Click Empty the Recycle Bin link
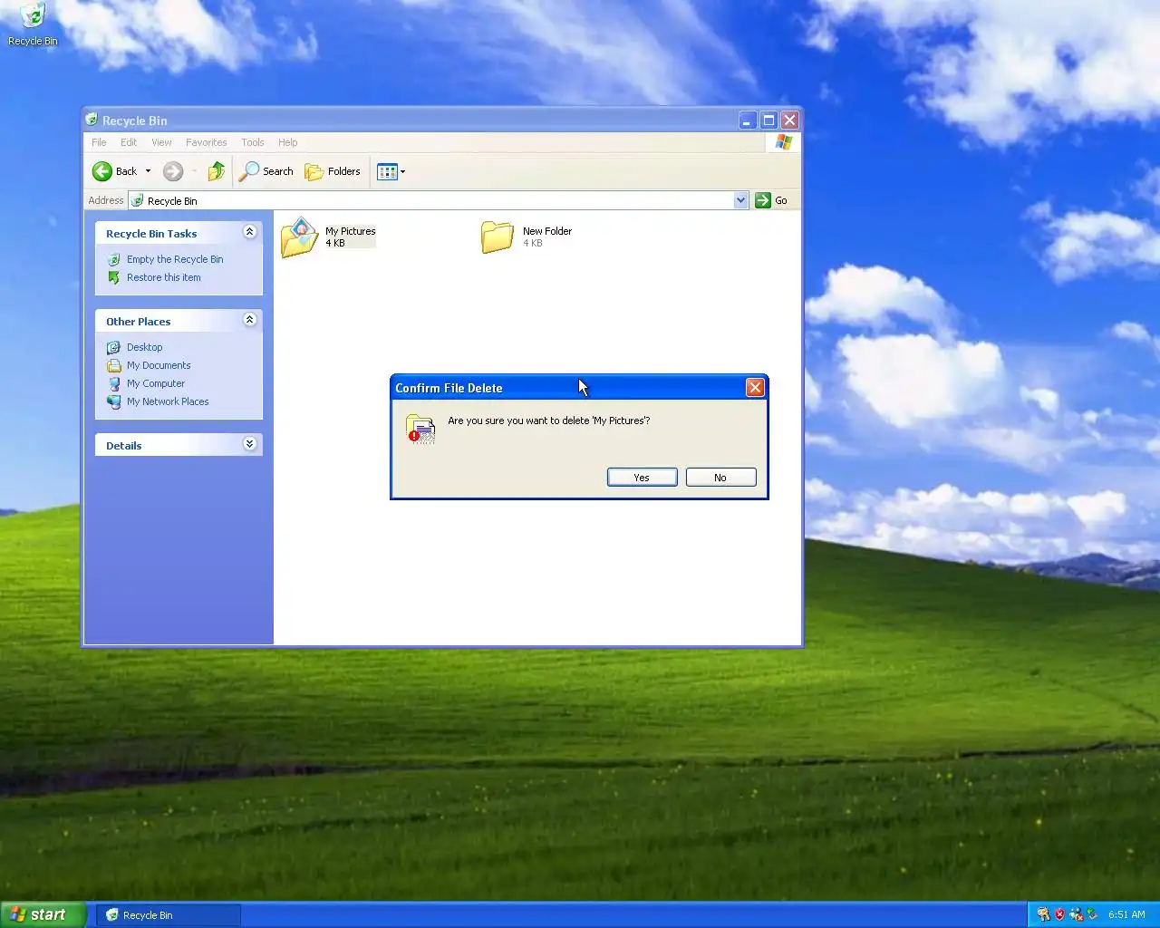1160x928 pixels. (175, 259)
